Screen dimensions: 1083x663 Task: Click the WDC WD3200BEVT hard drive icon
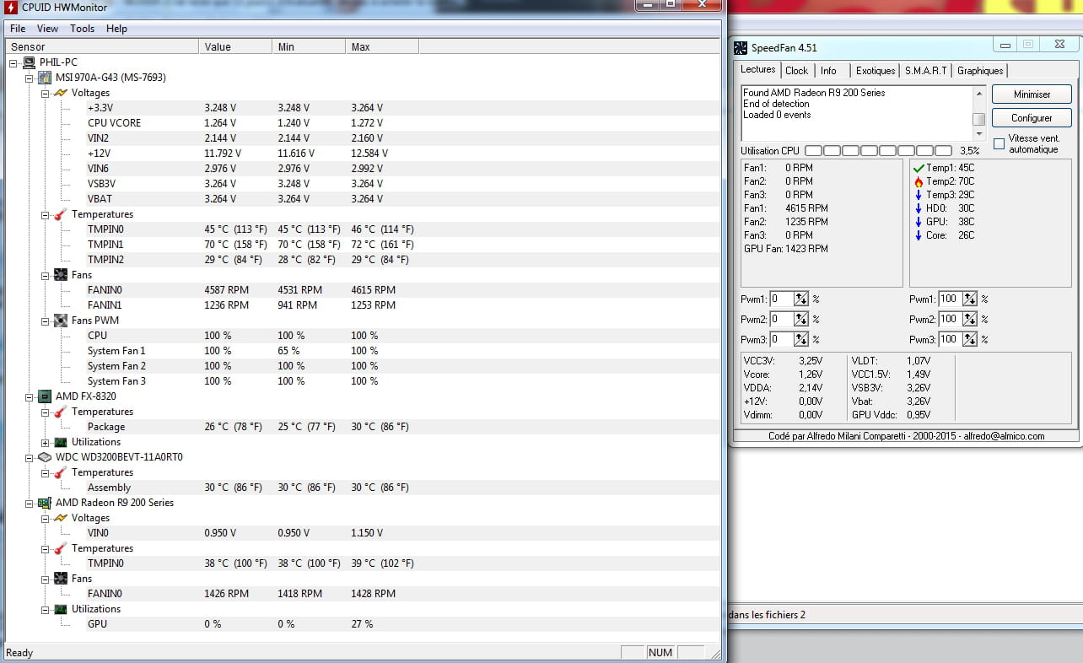(45, 457)
